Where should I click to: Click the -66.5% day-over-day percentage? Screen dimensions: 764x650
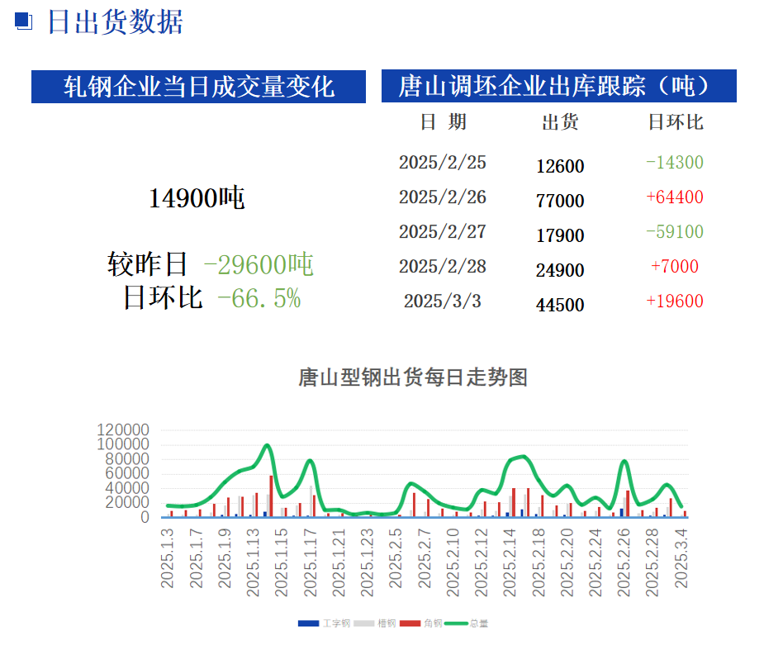coord(259,298)
